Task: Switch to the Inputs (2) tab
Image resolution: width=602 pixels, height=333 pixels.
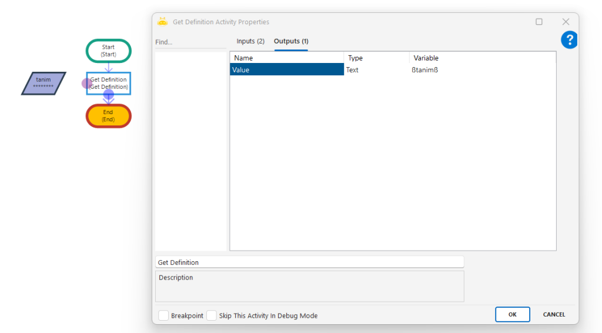Action: tap(250, 41)
